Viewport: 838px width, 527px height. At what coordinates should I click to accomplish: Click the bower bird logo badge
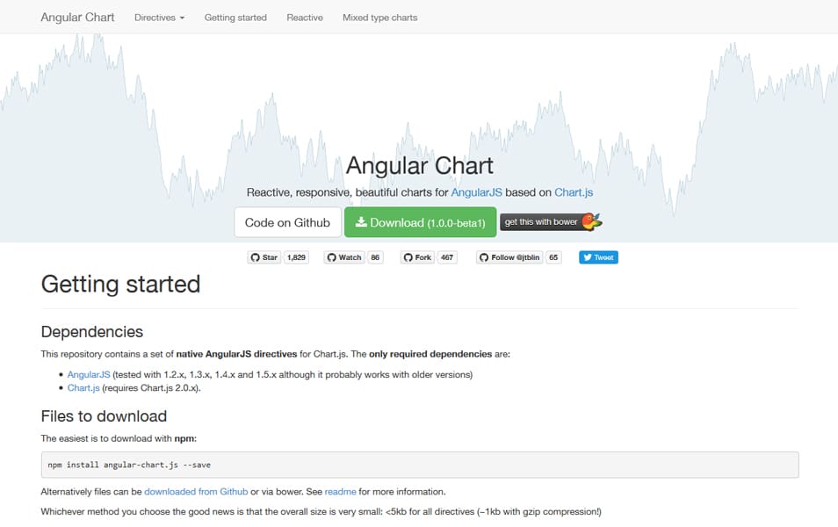tap(590, 221)
